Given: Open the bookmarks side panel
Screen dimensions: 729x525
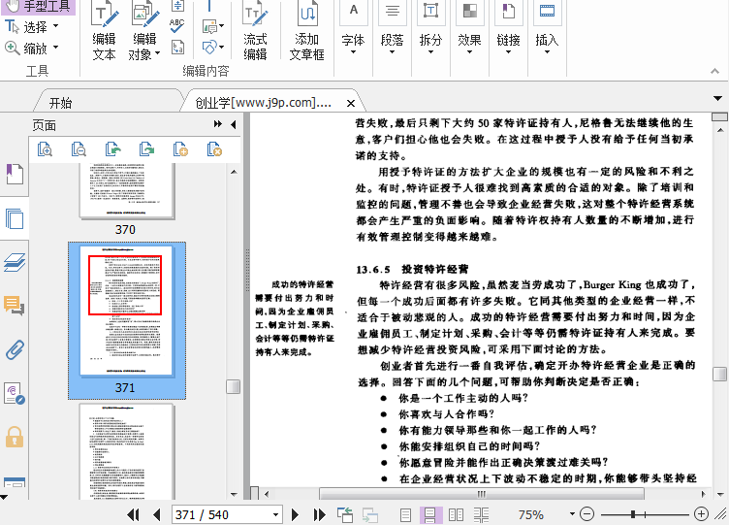Looking at the screenshot, I should pos(15,174).
